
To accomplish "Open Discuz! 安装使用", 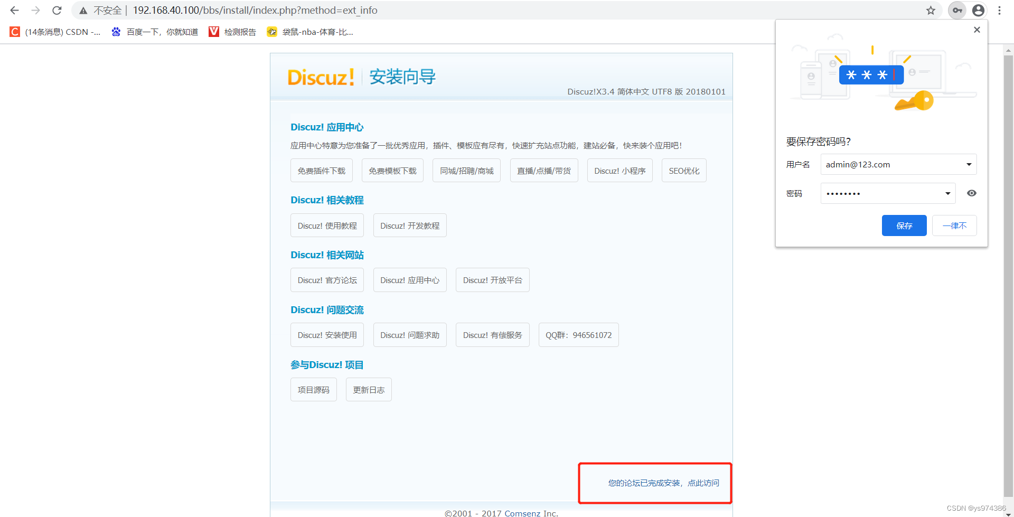I will click(327, 335).
